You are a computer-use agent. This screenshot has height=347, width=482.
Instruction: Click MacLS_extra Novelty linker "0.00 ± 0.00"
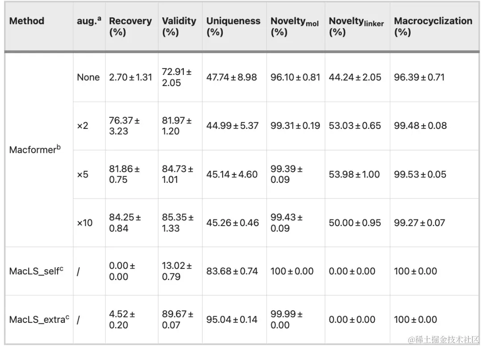[x=352, y=320]
